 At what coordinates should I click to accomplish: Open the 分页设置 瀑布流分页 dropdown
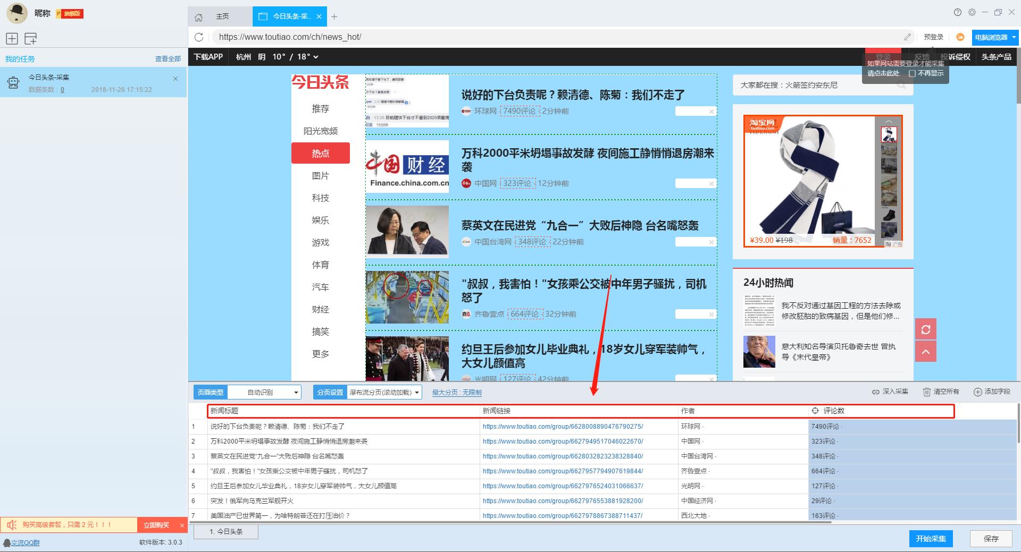pos(384,392)
